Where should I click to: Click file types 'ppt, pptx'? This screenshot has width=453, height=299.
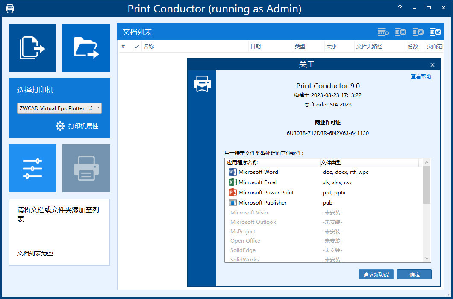(334, 192)
